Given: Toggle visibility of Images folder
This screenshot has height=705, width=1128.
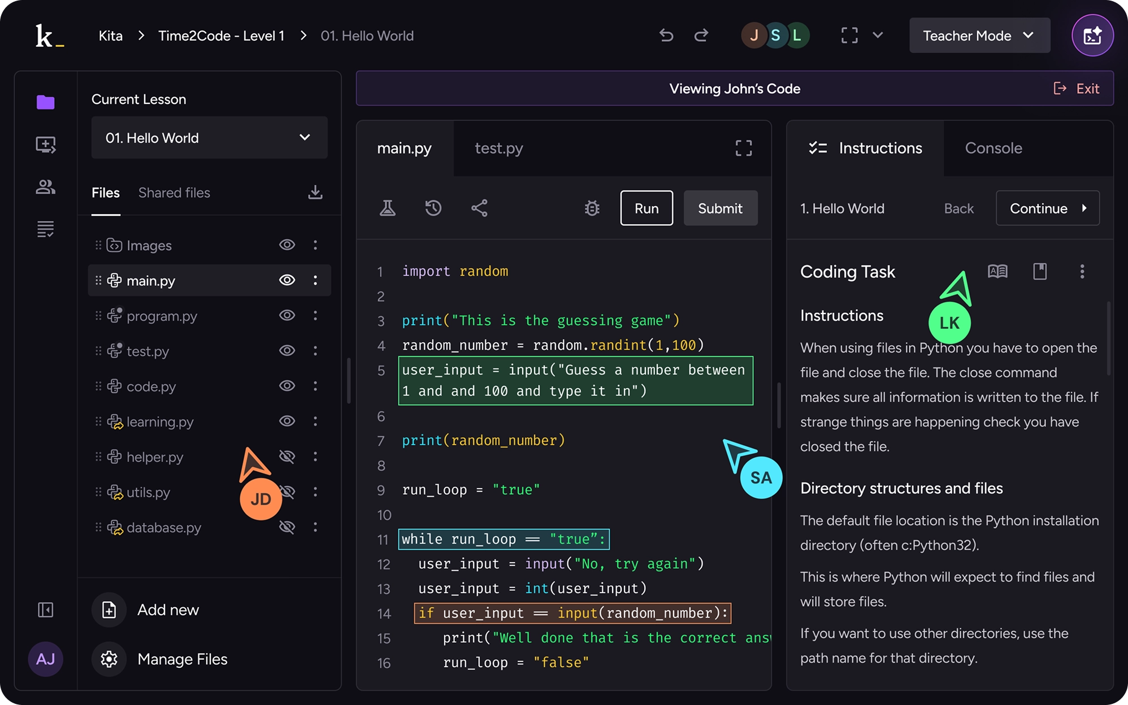Looking at the screenshot, I should (x=287, y=245).
